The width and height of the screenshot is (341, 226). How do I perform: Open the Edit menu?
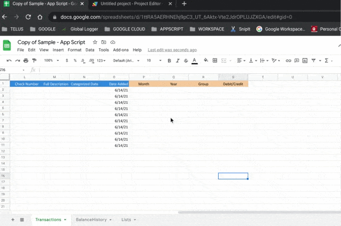[32, 50]
